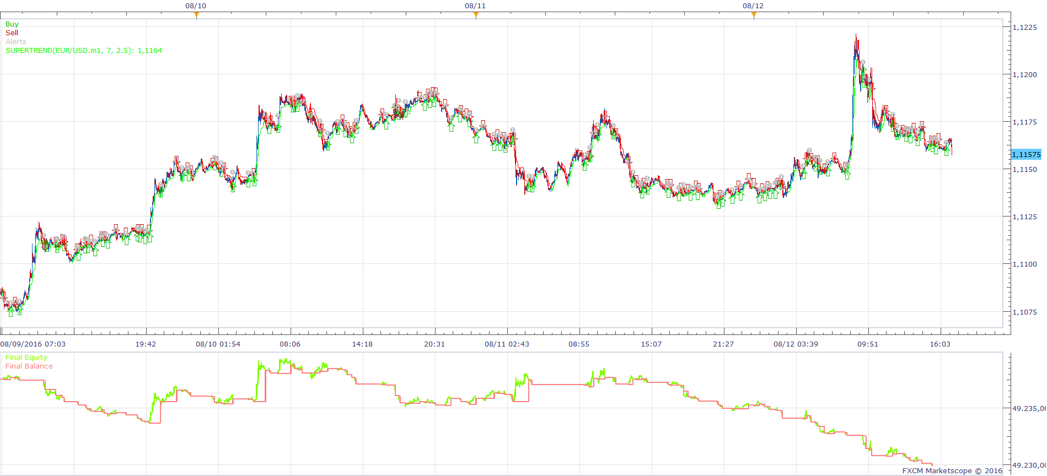Image resolution: width=1047 pixels, height=476 pixels.
Task: Click the 08/11 date marker triangle
Action: (476, 15)
